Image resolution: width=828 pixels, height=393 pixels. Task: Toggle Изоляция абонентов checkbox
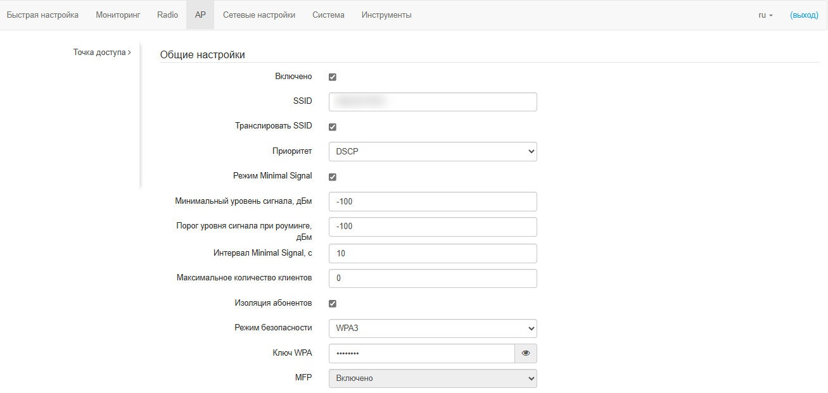click(333, 304)
